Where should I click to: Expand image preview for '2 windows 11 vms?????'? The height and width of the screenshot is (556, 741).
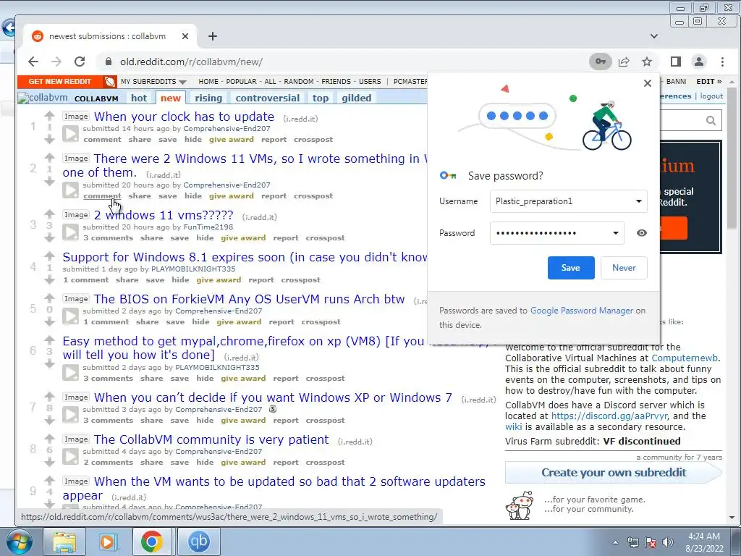tap(70, 232)
